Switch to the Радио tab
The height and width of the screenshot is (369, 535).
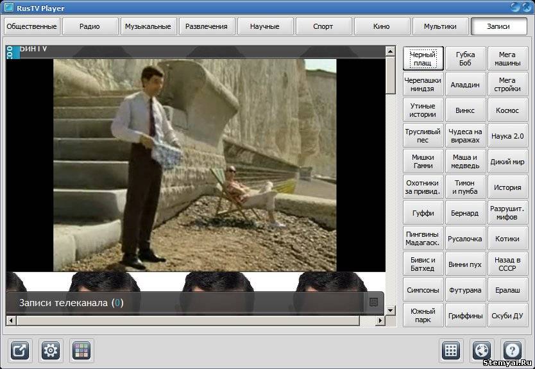[x=90, y=26]
